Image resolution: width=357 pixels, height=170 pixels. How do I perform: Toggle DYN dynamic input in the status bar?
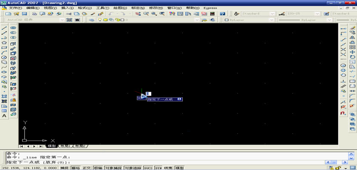[x=158, y=168]
